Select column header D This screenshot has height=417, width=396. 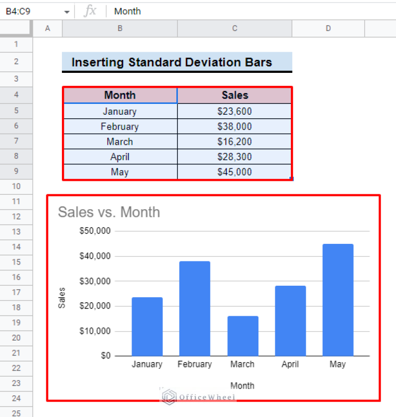point(328,28)
